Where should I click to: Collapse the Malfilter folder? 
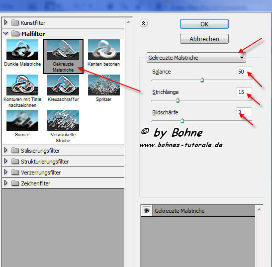[6, 33]
